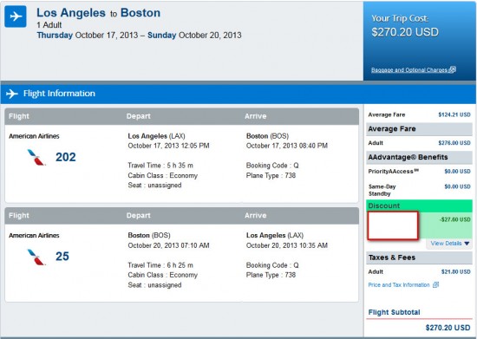Open the Baggage and Optional Charges link
The height and width of the screenshot is (339, 477).
pos(409,70)
